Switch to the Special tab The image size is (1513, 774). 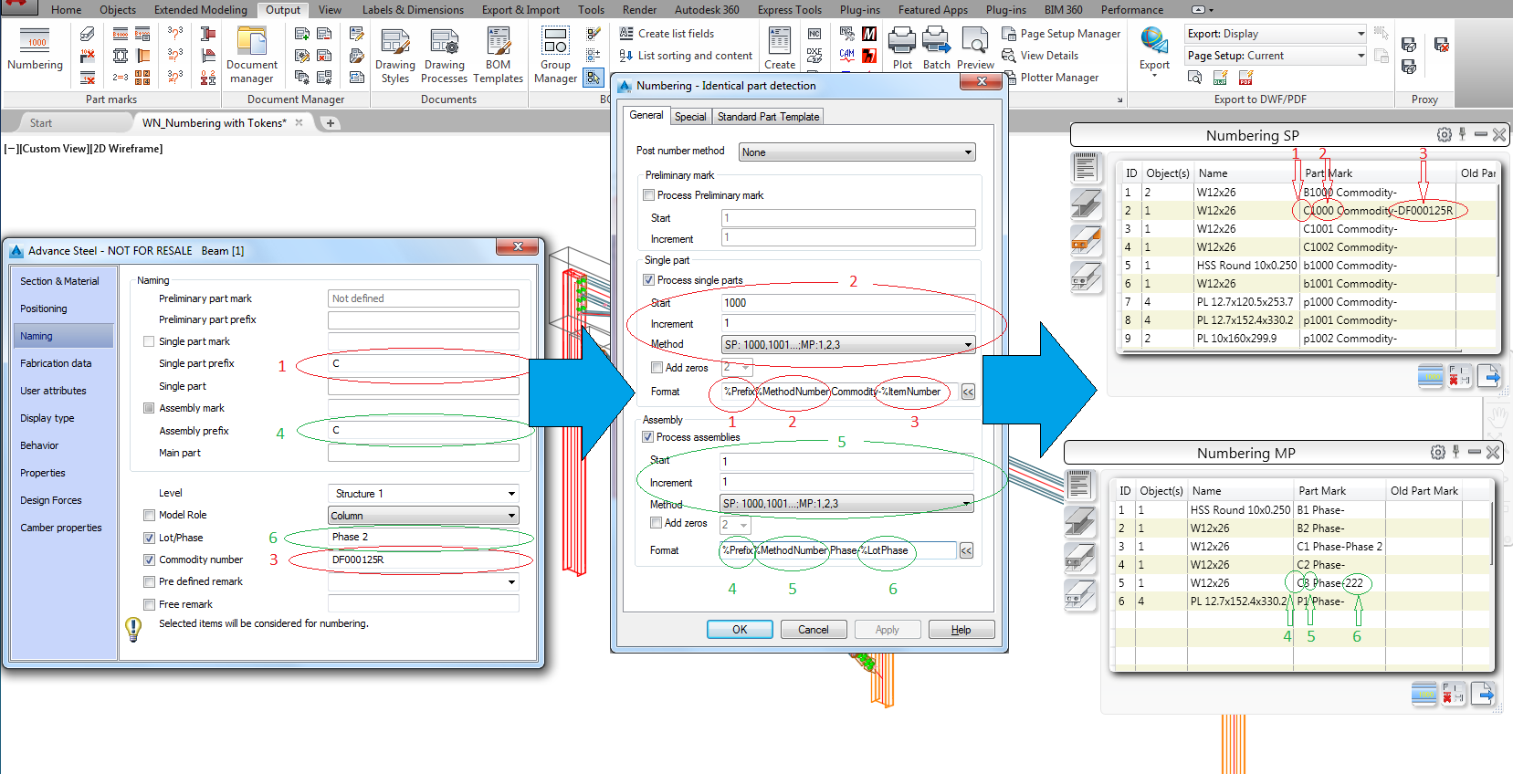[690, 117]
